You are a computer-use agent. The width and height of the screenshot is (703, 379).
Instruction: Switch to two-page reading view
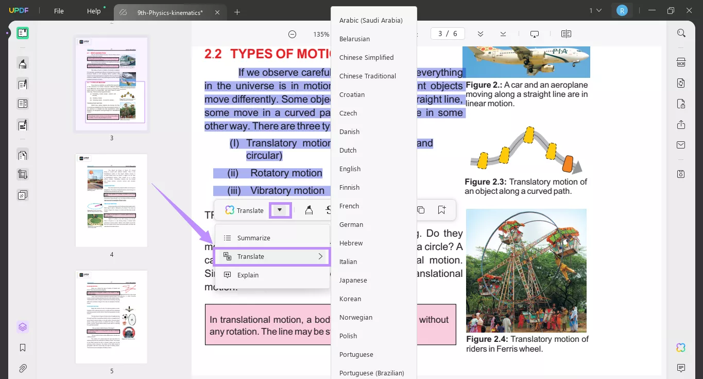565,33
